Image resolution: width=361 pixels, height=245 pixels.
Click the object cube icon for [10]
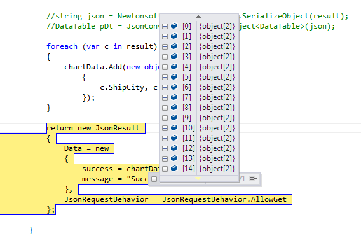174,128
